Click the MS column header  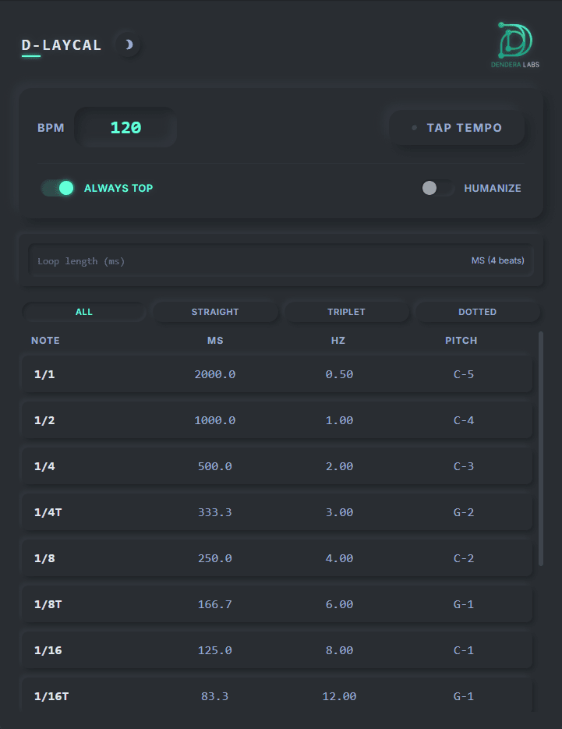tap(215, 340)
